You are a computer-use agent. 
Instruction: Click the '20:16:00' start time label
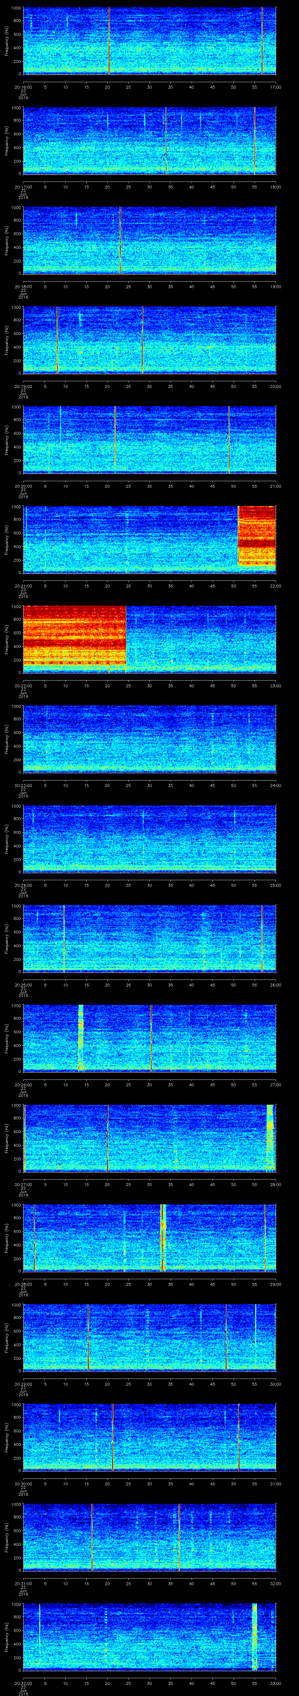point(24,86)
